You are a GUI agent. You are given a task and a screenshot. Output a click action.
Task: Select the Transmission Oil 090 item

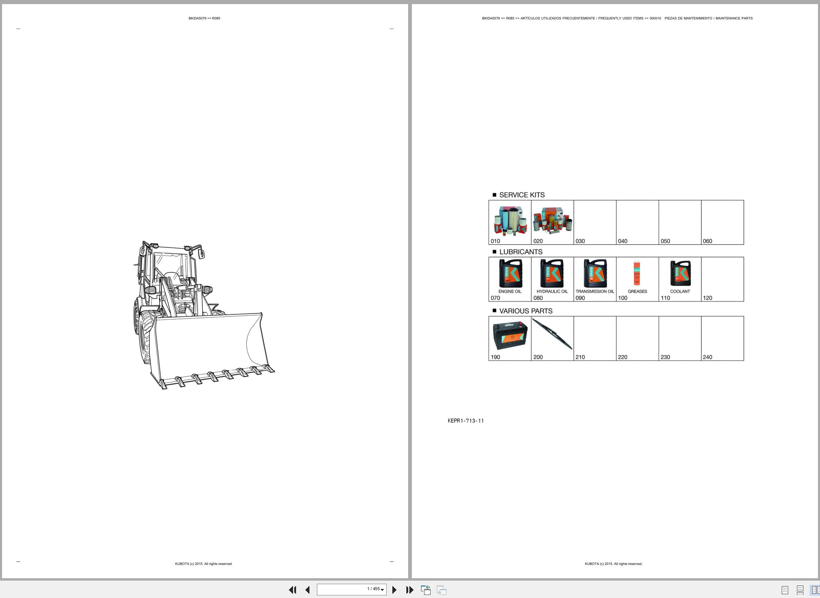pyautogui.click(x=595, y=279)
